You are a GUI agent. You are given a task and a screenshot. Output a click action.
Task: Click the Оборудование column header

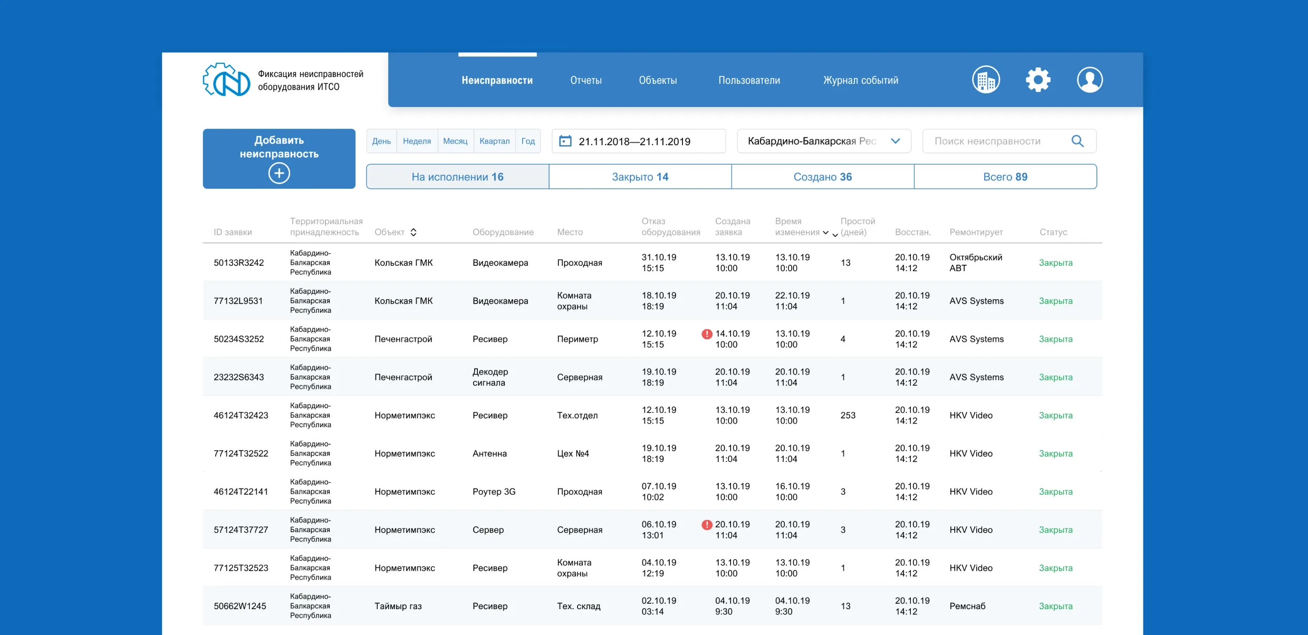503,232
